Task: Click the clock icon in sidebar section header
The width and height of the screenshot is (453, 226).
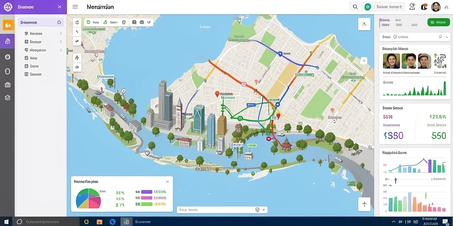Action: [x=59, y=22]
